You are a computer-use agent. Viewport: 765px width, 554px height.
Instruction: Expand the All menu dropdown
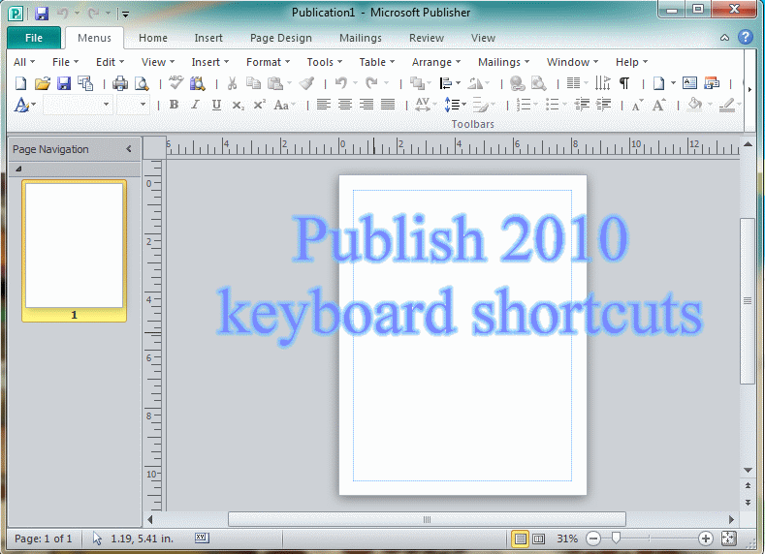24,62
